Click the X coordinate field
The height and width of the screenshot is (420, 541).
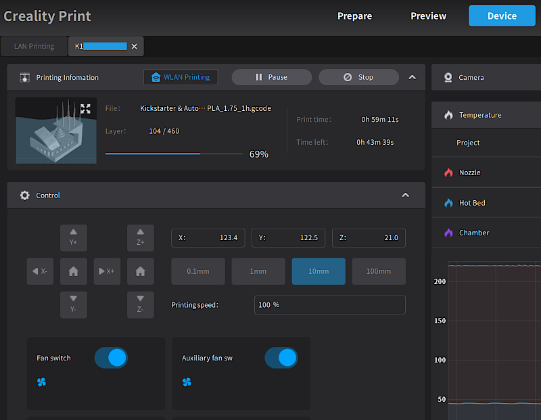pyautogui.click(x=208, y=238)
